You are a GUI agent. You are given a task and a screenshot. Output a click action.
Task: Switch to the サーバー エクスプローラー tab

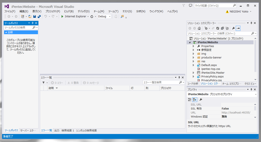(28, 131)
